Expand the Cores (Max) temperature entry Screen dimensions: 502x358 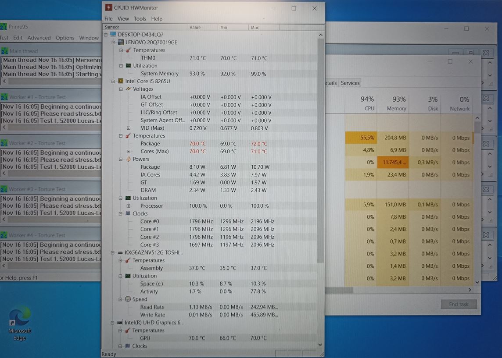coord(129,152)
